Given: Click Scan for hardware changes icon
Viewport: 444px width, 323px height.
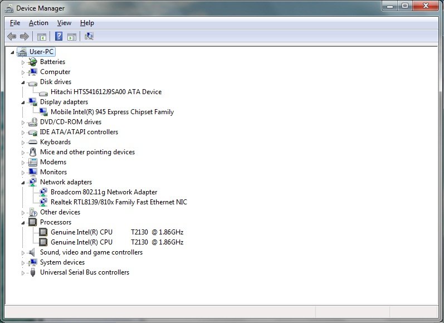Looking at the screenshot, I should pyautogui.click(x=89, y=37).
